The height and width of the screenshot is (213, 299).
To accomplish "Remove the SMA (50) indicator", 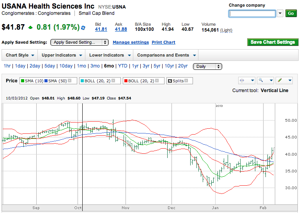I will pyautogui.click(x=69, y=81).
